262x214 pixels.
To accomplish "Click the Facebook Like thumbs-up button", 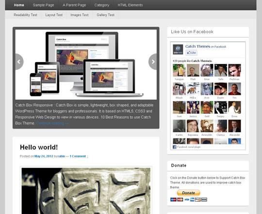I will [x=191, y=53].
